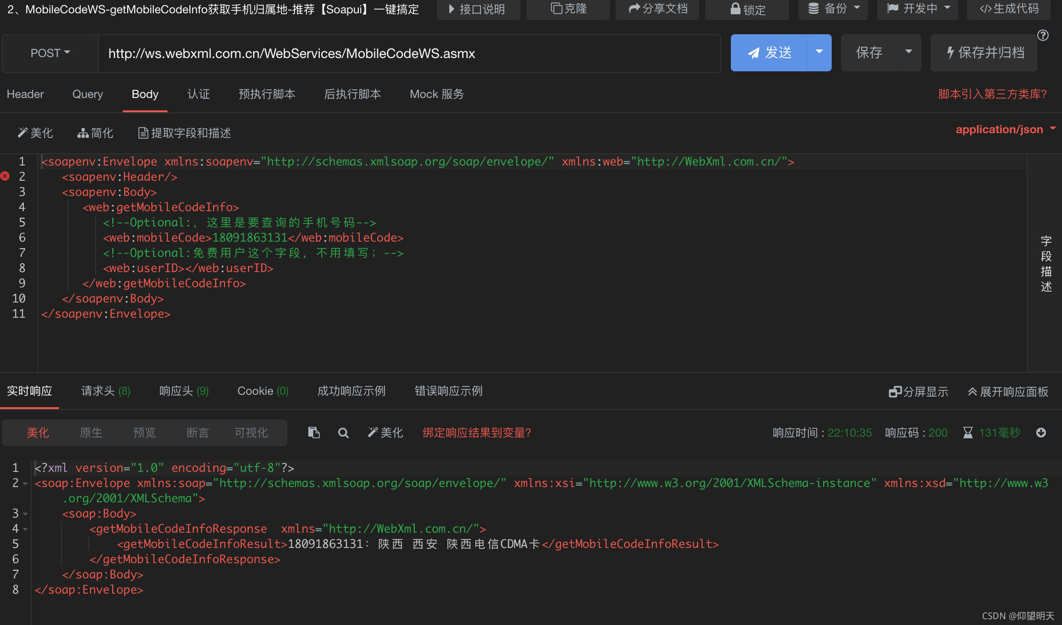Click the web:userID line in request body
The height and width of the screenshot is (625, 1062).
tap(188, 268)
